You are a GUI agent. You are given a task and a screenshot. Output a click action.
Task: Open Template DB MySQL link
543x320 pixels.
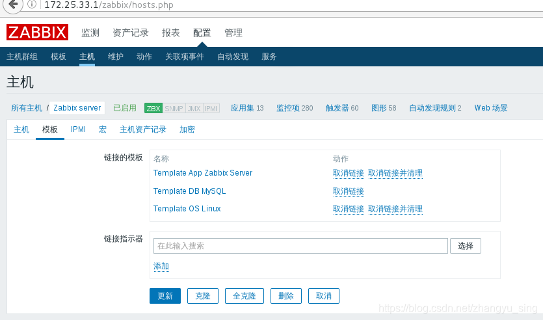tap(189, 191)
